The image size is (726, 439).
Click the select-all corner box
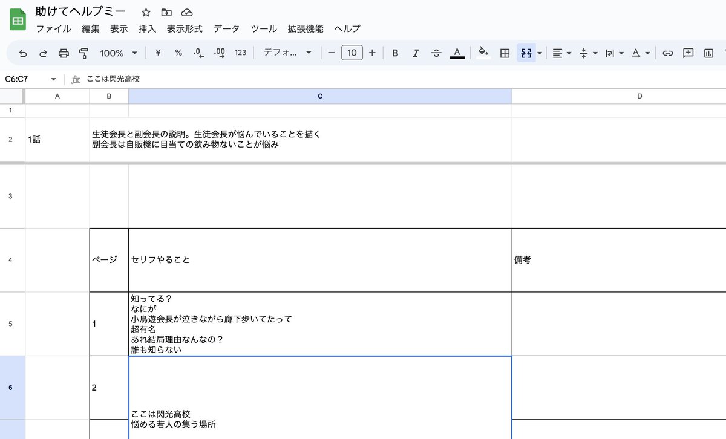point(11,97)
